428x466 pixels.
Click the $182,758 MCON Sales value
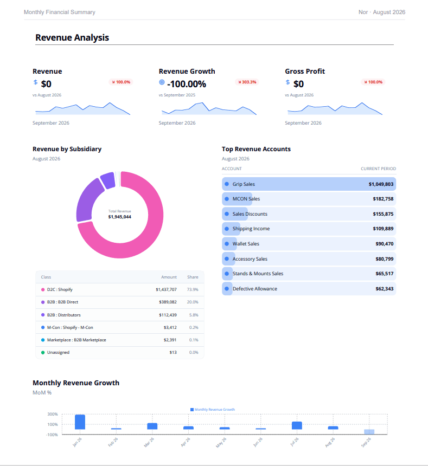[383, 199]
